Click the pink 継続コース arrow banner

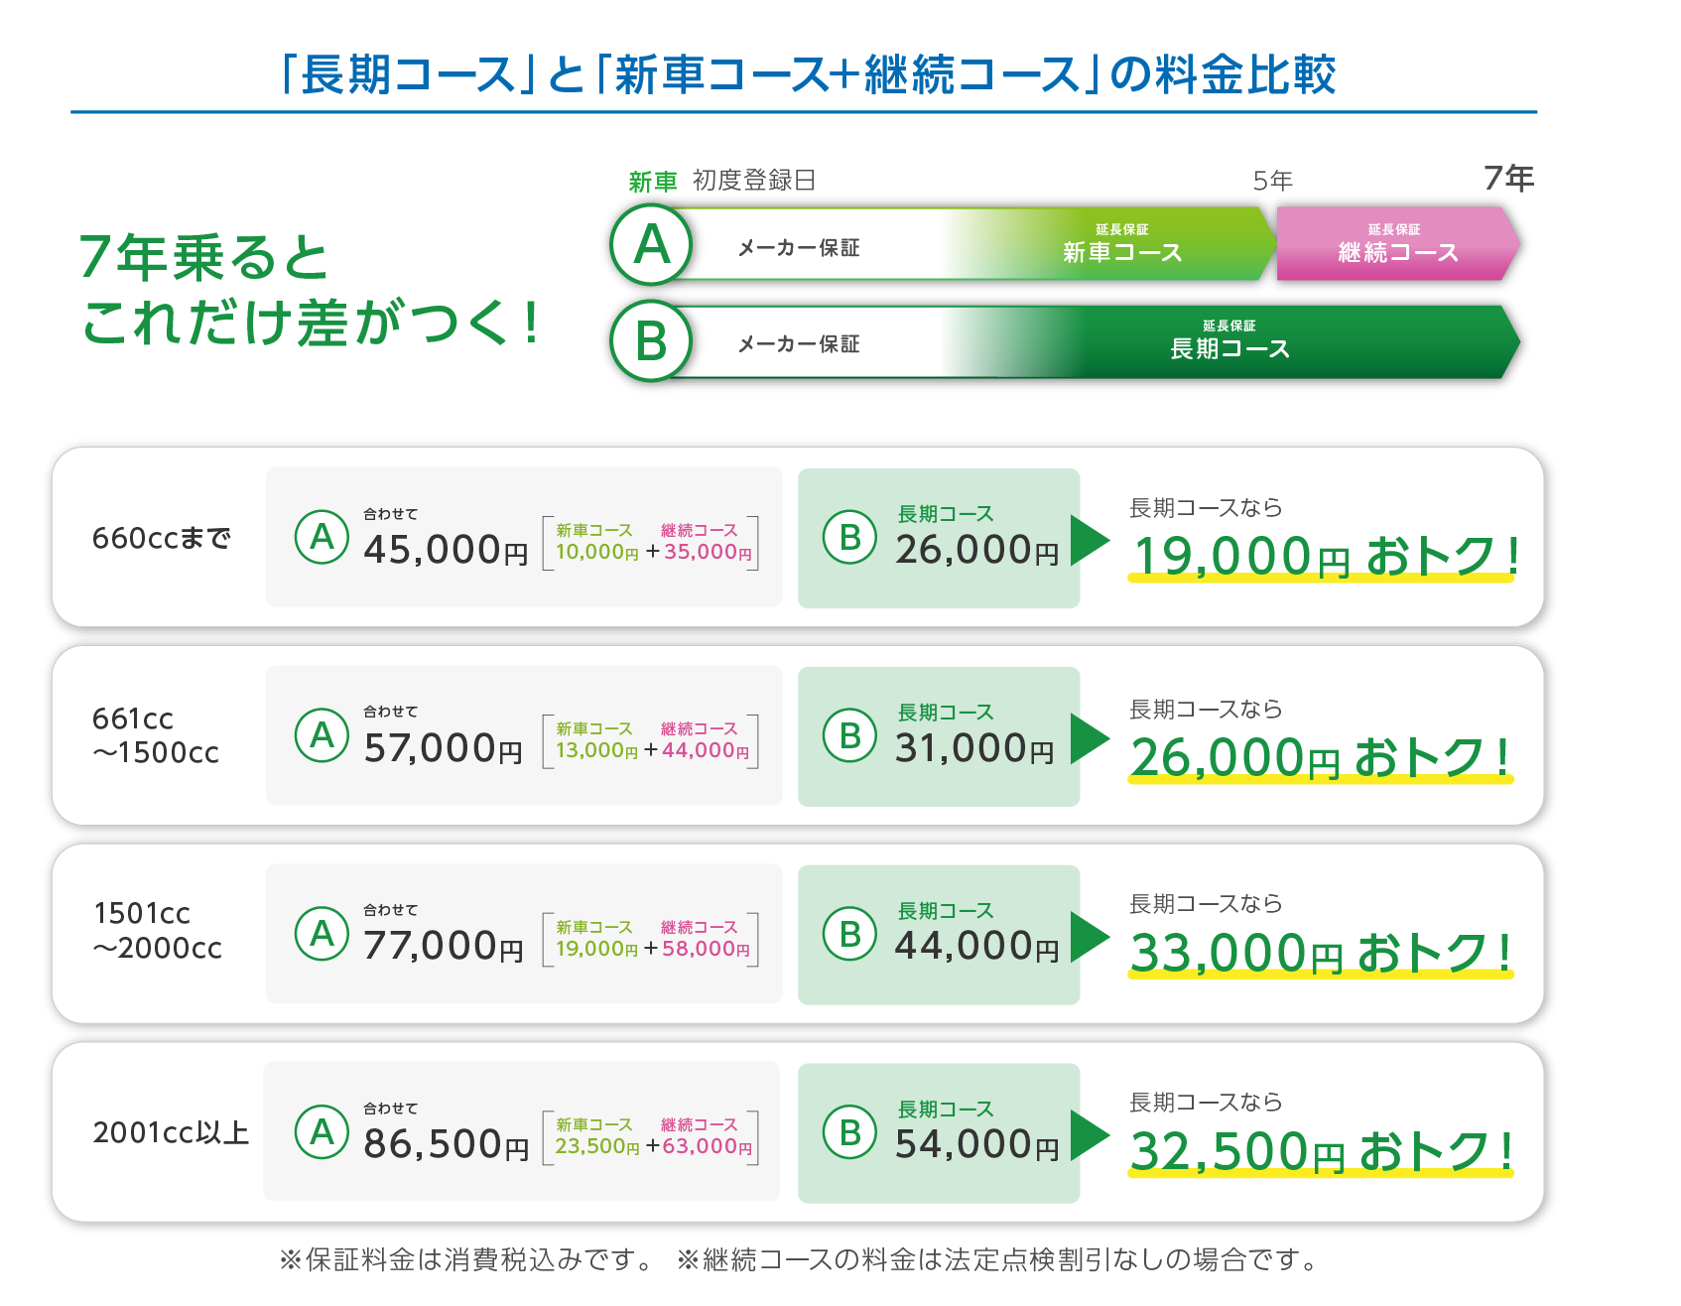(1397, 244)
